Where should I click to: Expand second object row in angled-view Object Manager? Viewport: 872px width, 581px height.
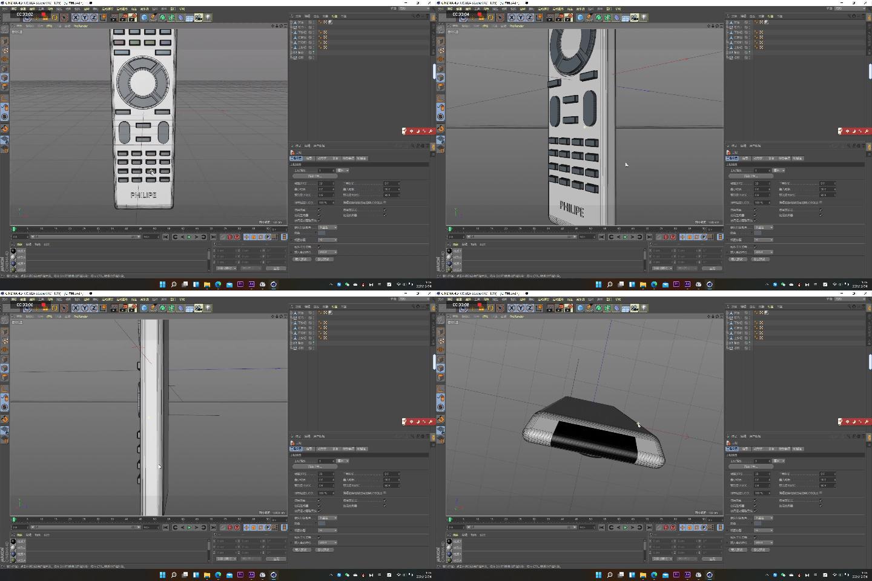[727, 27]
